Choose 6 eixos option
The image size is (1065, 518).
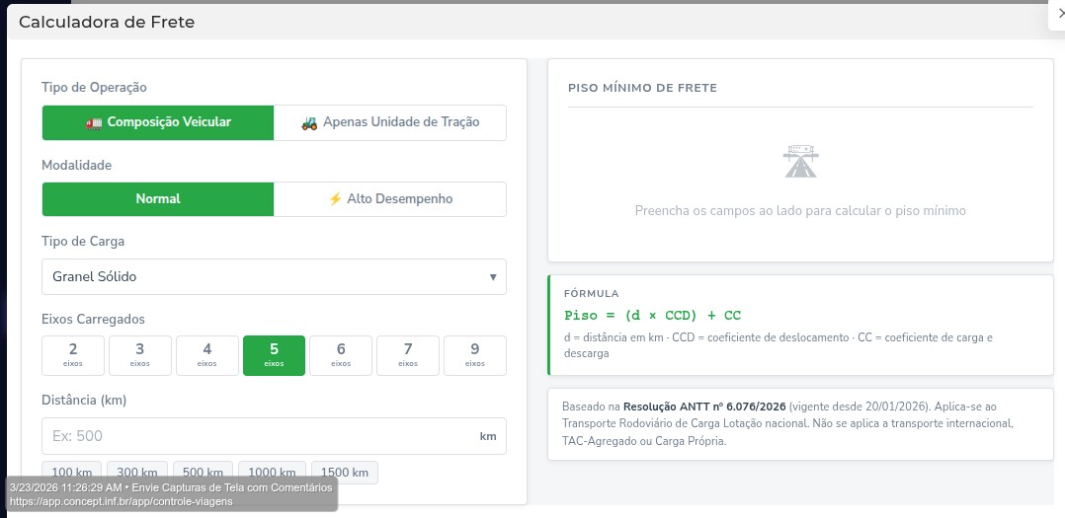341,355
